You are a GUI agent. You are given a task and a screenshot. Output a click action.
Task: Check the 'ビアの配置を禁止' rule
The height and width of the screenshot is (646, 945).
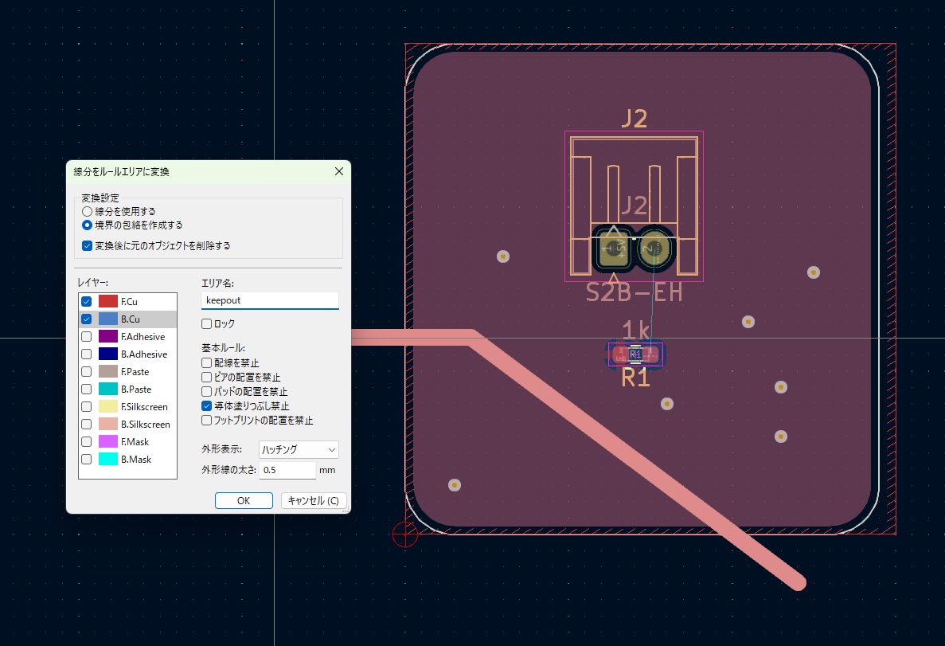207,377
